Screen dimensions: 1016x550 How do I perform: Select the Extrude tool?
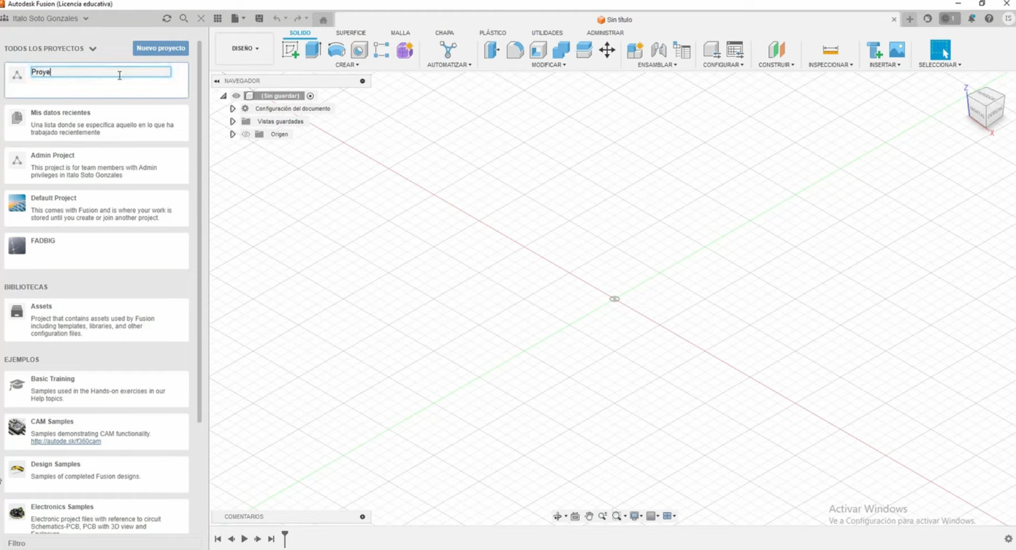[313, 50]
